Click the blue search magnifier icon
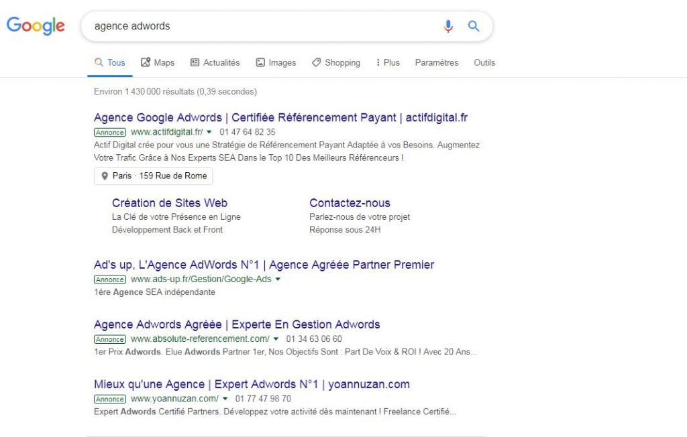Viewport: 687px width, 437px height. pos(474,26)
